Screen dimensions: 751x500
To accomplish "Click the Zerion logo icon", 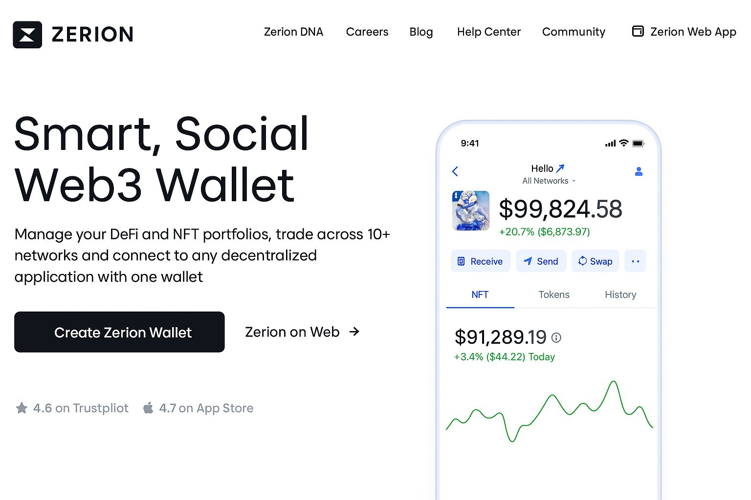I will click(27, 35).
